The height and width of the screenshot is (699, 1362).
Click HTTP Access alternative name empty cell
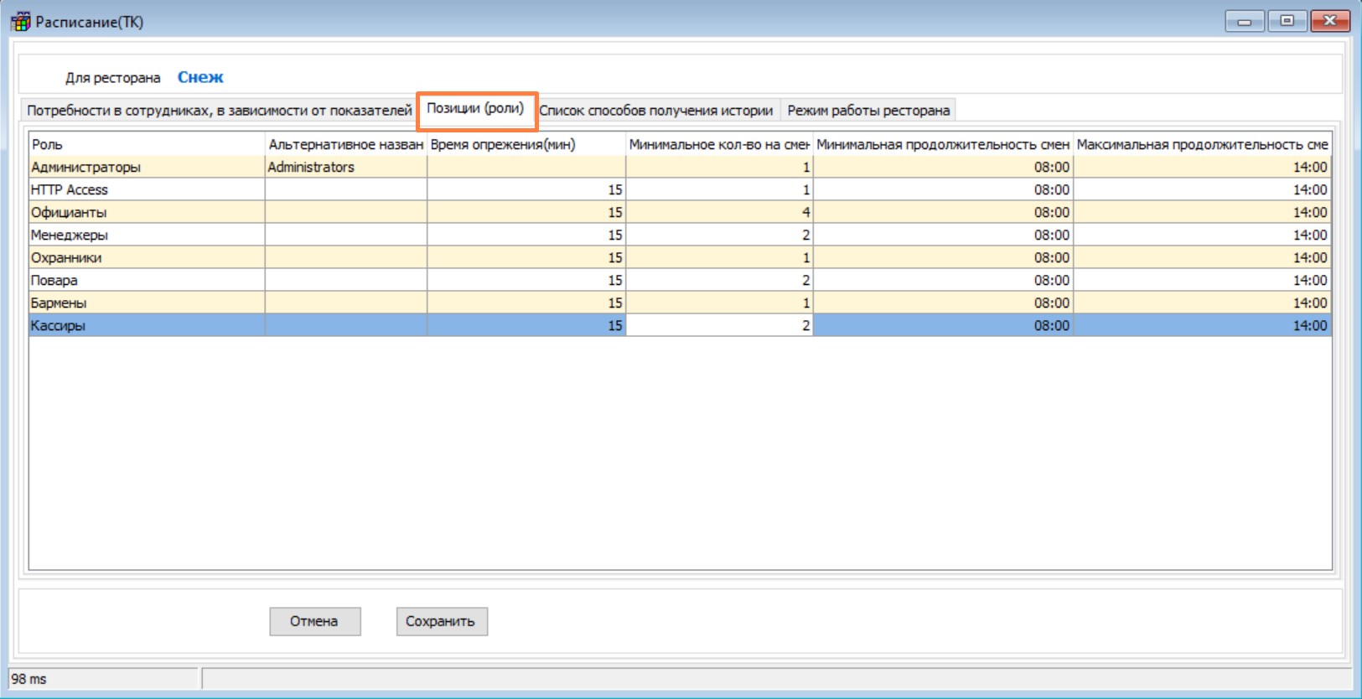coord(346,189)
